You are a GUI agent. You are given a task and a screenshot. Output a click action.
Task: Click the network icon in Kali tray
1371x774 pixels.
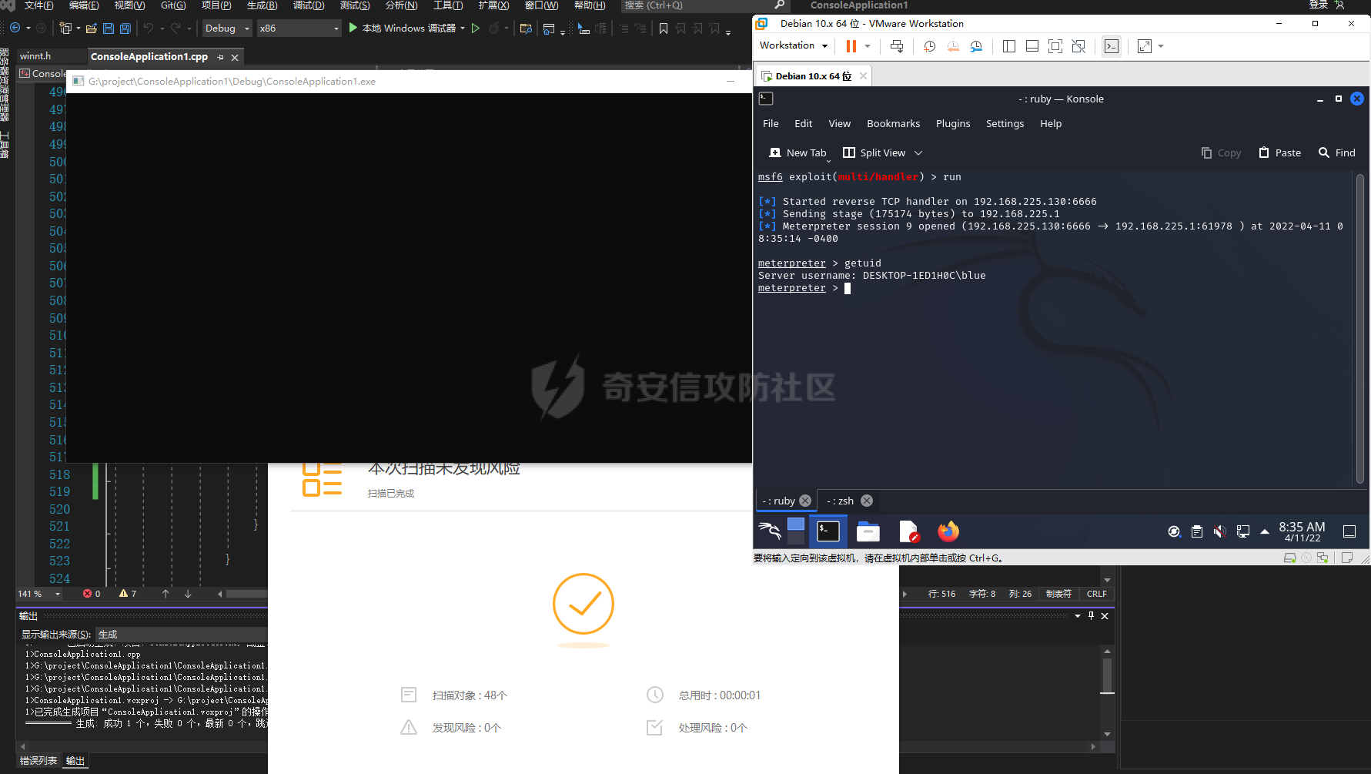[1242, 531]
